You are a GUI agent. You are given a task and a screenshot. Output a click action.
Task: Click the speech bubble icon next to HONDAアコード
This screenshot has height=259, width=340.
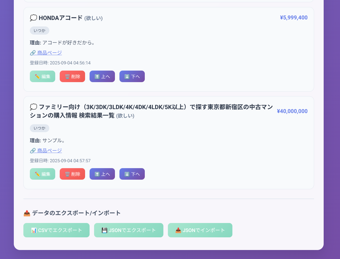pyautogui.click(x=34, y=18)
